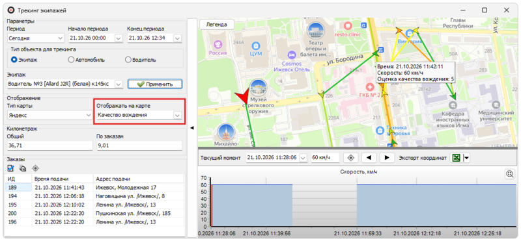Export coordinates to Excel icon
The width and height of the screenshot is (521, 241).
(x=457, y=158)
